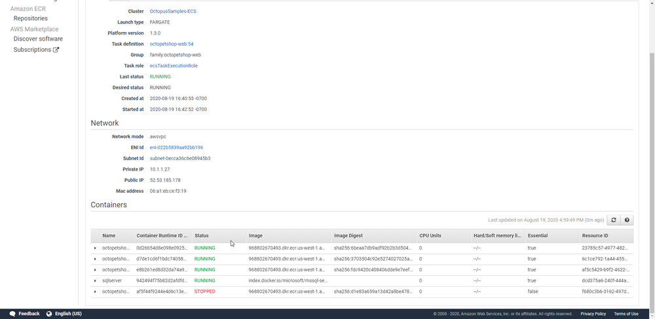Viewport: 655px width, 319px height.
Task: Select Public IP 52.53.185.178
Action: coord(165,180)
